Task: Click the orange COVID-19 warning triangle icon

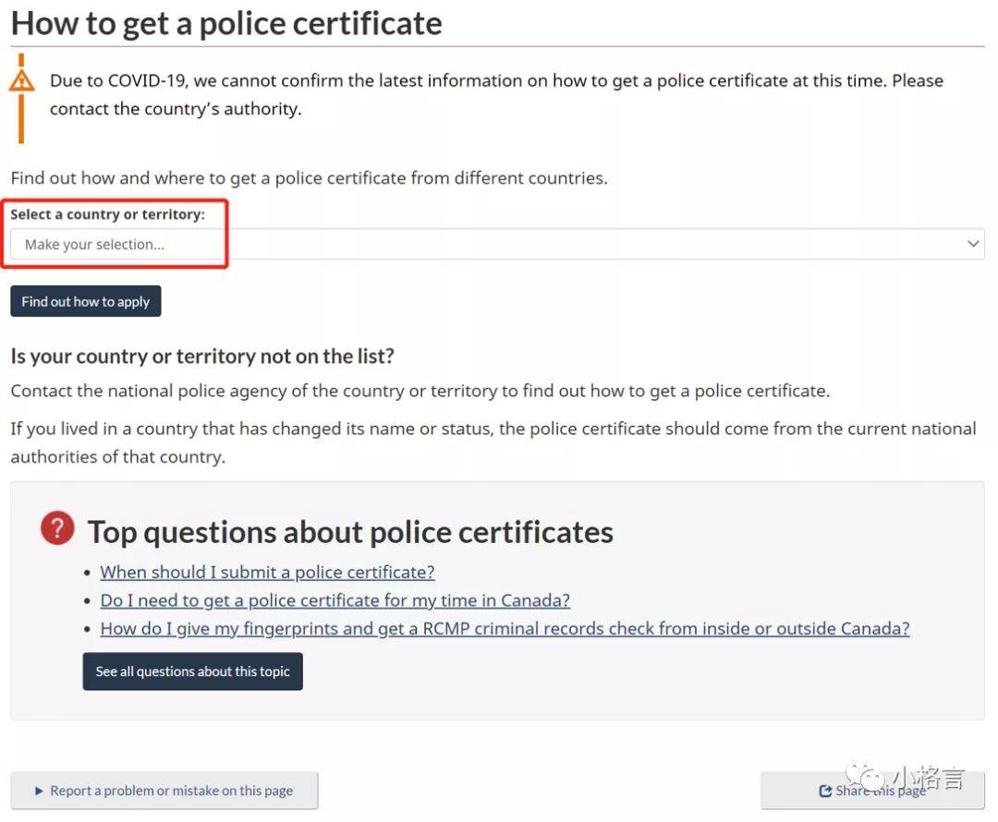Action: [21, 81]
